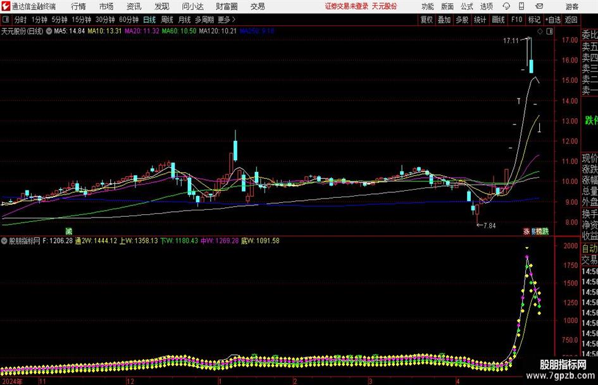
Task: Click the 上W: 1358.13 indicator value
Action: [x=139, y=241]
